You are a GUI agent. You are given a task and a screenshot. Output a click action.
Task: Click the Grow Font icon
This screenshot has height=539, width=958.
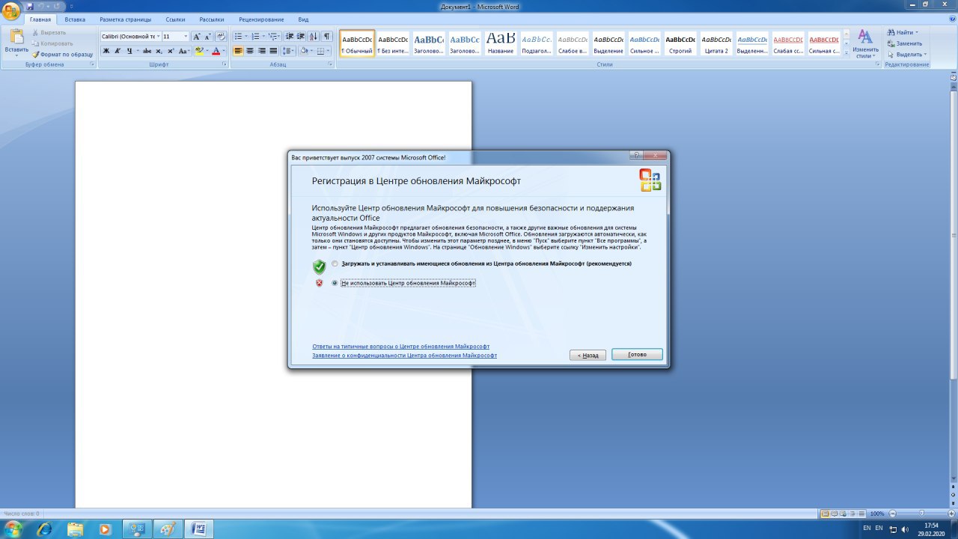pyautogui.click(x=197, y=36)
